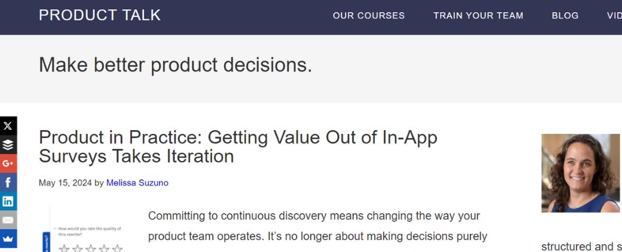
Task: Click the Buffer share icon
Action: pos(8,145)
